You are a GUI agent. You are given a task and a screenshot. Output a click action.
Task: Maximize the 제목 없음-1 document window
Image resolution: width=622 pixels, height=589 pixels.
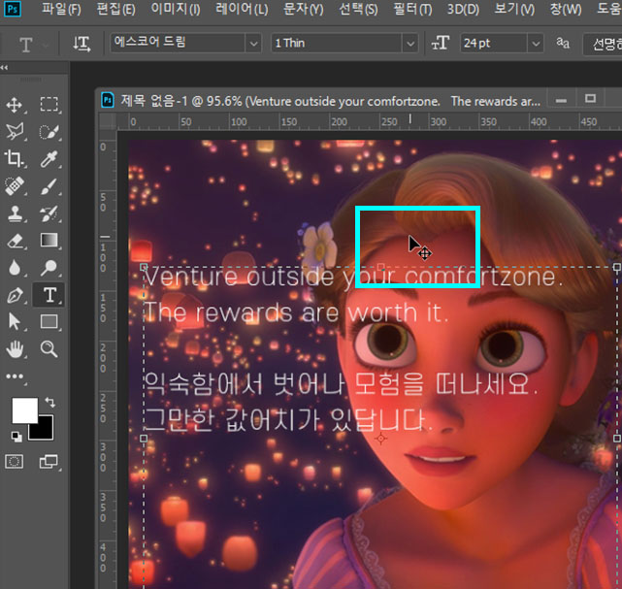pos(590,99)
